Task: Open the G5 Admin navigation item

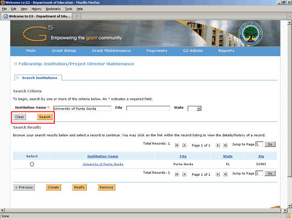Action: (x=193, y=51)
